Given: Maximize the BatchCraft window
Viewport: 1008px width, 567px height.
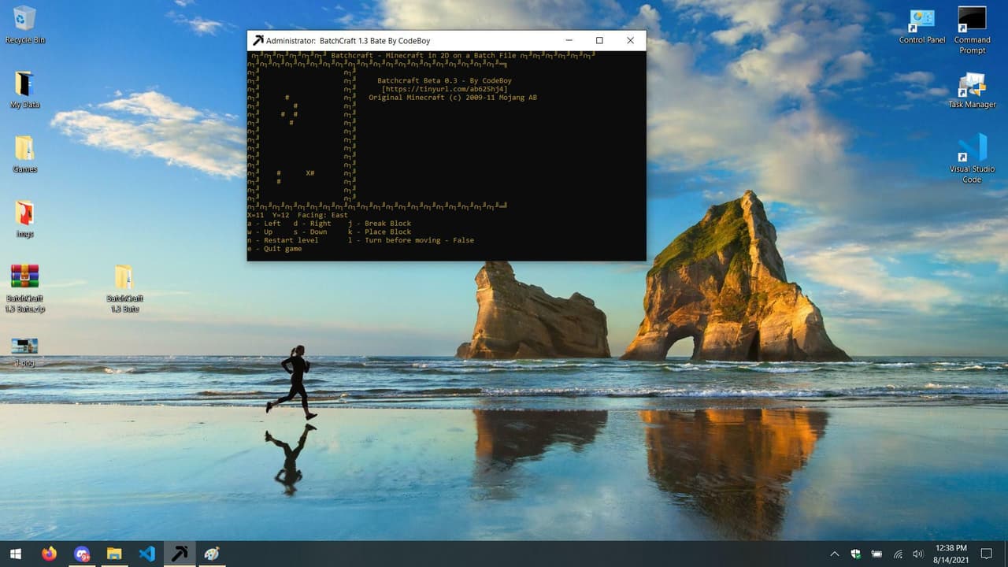Looking at the screenshot, I should (x=599, y=40).
